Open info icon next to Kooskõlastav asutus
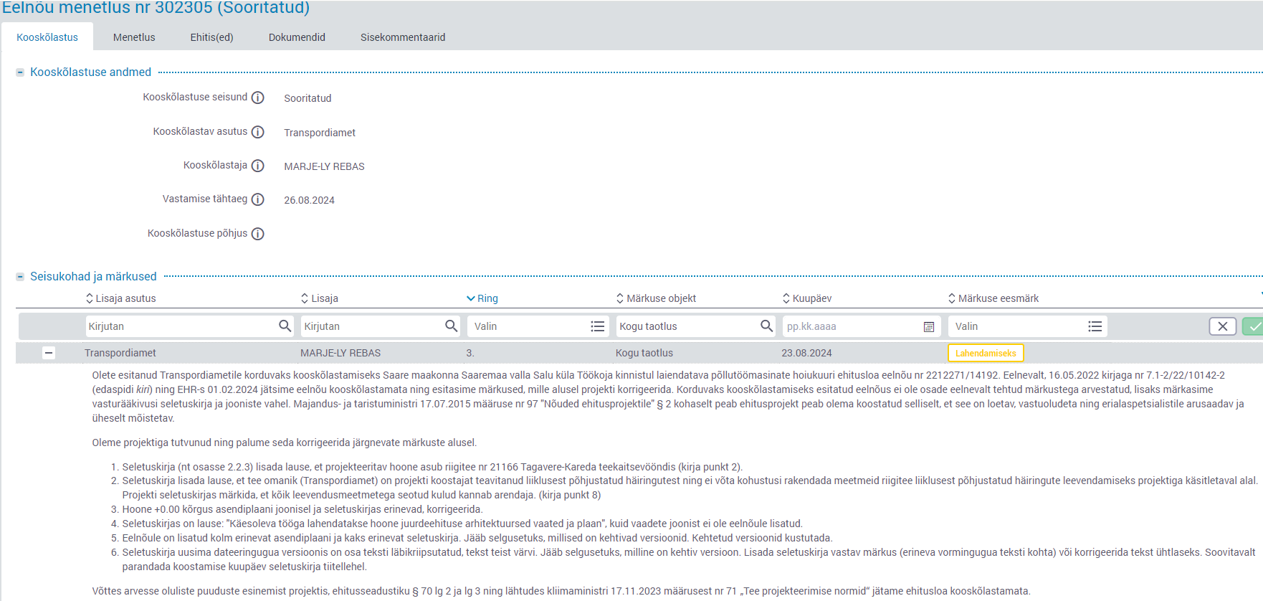Screen dimensions: 1263x601 tap(258, 132)
